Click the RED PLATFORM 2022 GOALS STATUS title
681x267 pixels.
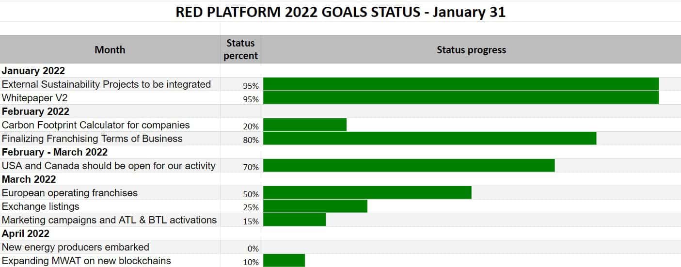[x=340, y=12]
